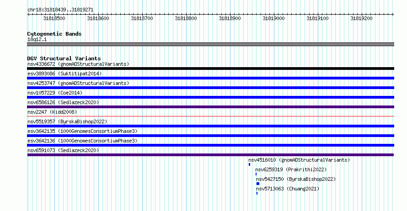The image size is (407, 211).
Task: Click the blue esv3642135 variant bar
Action: click(x=210, y=136)
